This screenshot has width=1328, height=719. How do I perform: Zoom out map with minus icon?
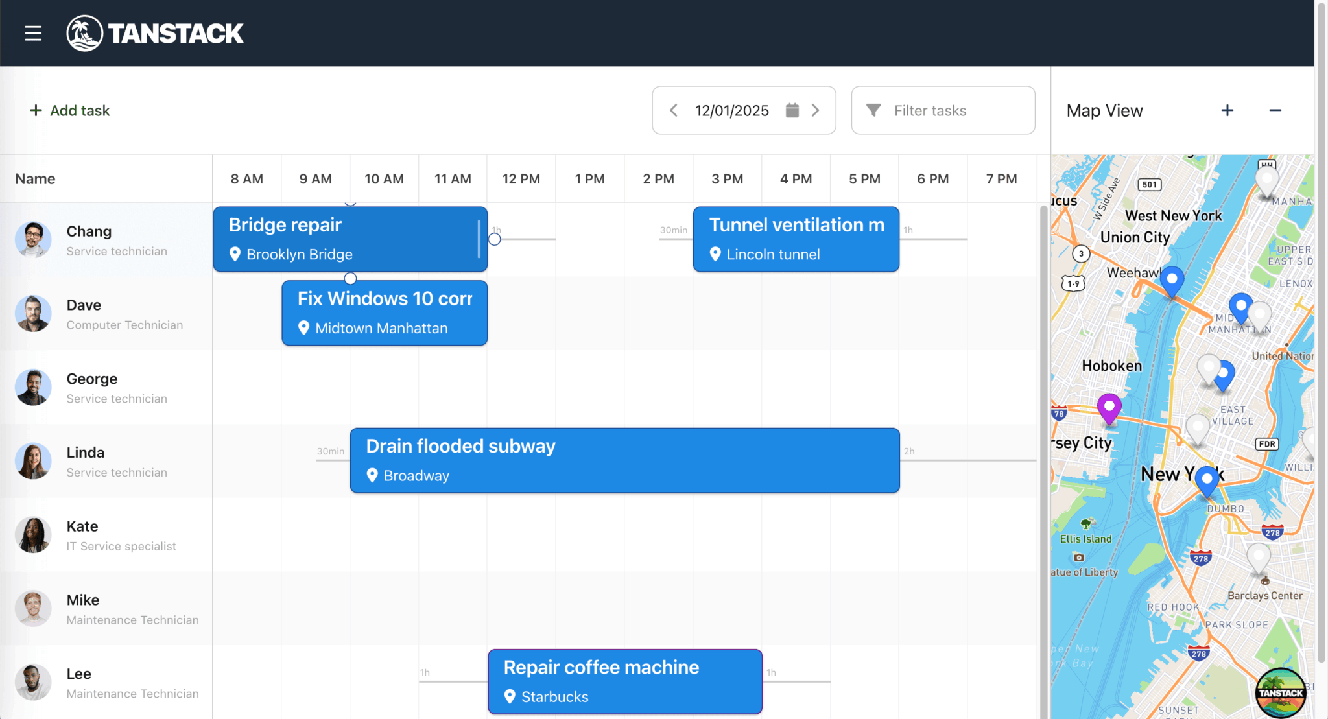pos(1275,110)
